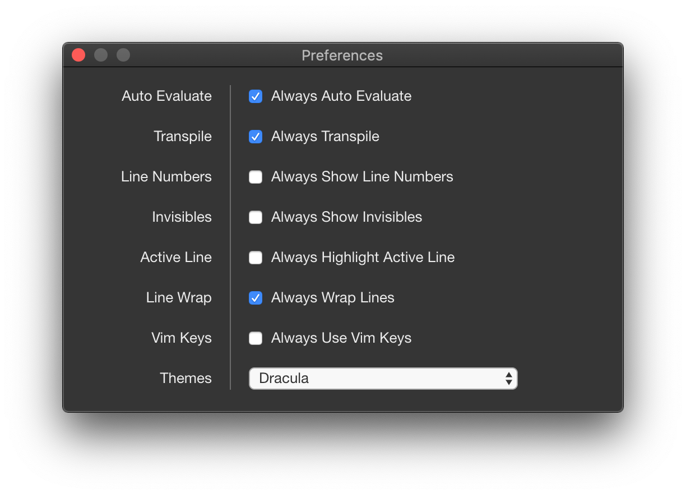Open the Themes dropdown showing Dracula
This screenshot has height=495, width=686.
[382, 379]
